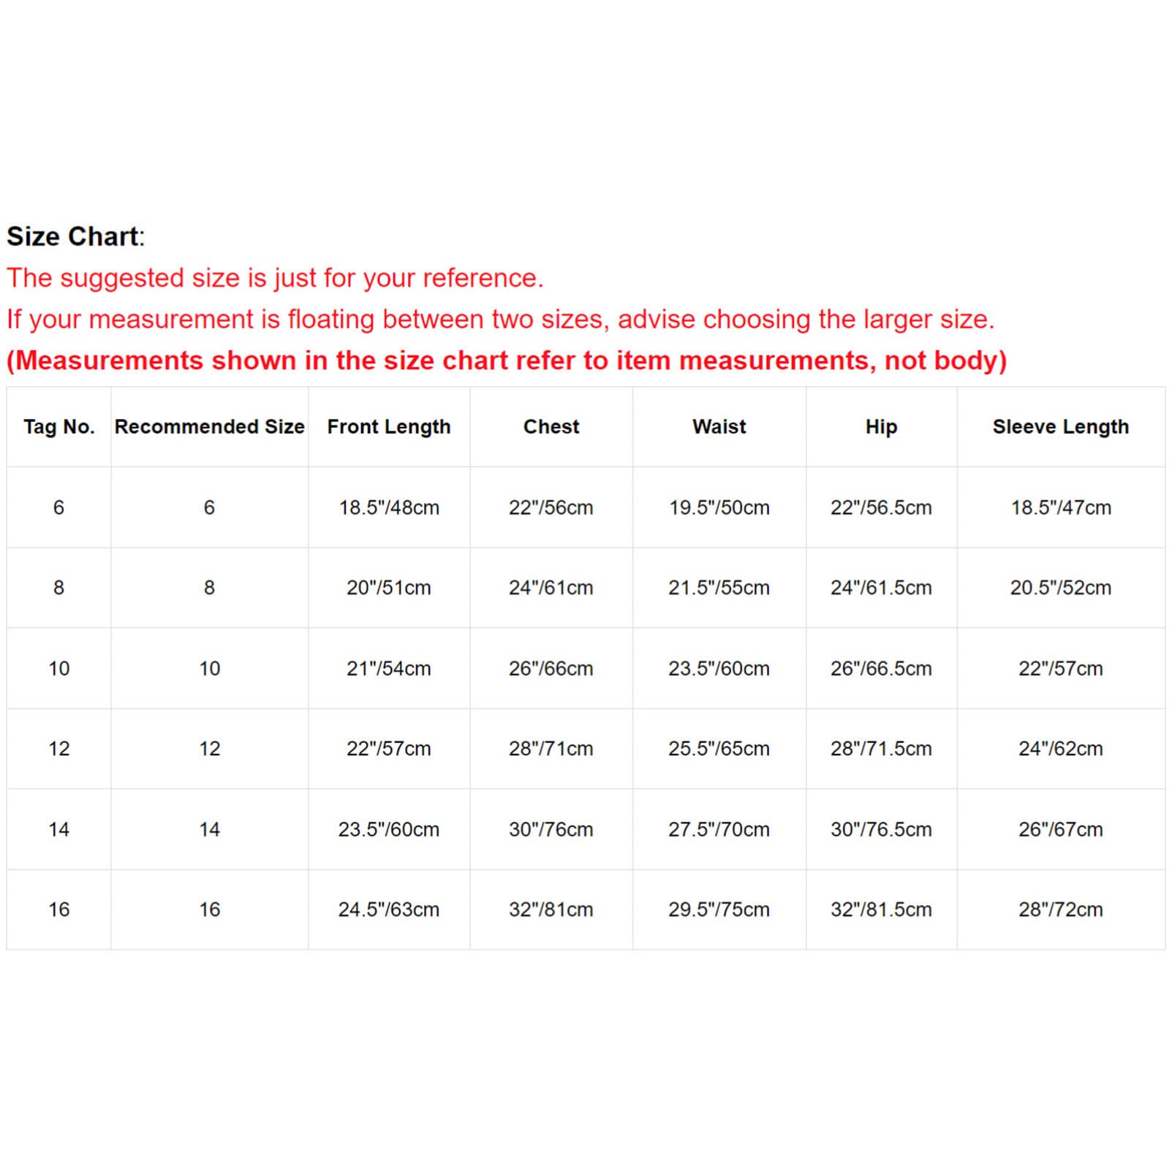
Task: Click the red suggested size reference line
Action: (275, 278)
